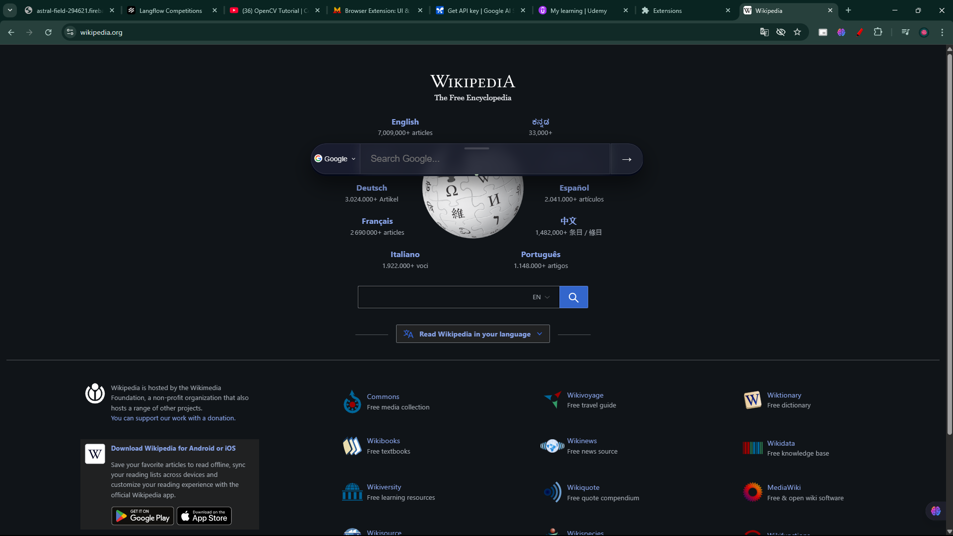Switch to the OpenCV Tutorial YouTube tab

(x=275, y=10)
